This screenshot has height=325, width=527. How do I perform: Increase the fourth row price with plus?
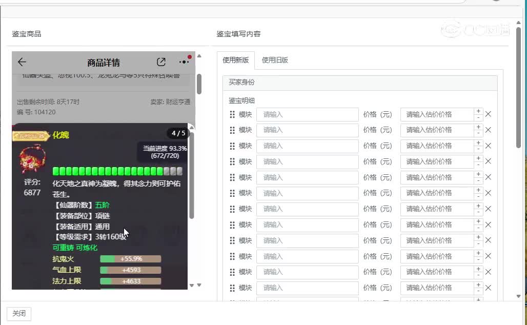pos(478,158)
